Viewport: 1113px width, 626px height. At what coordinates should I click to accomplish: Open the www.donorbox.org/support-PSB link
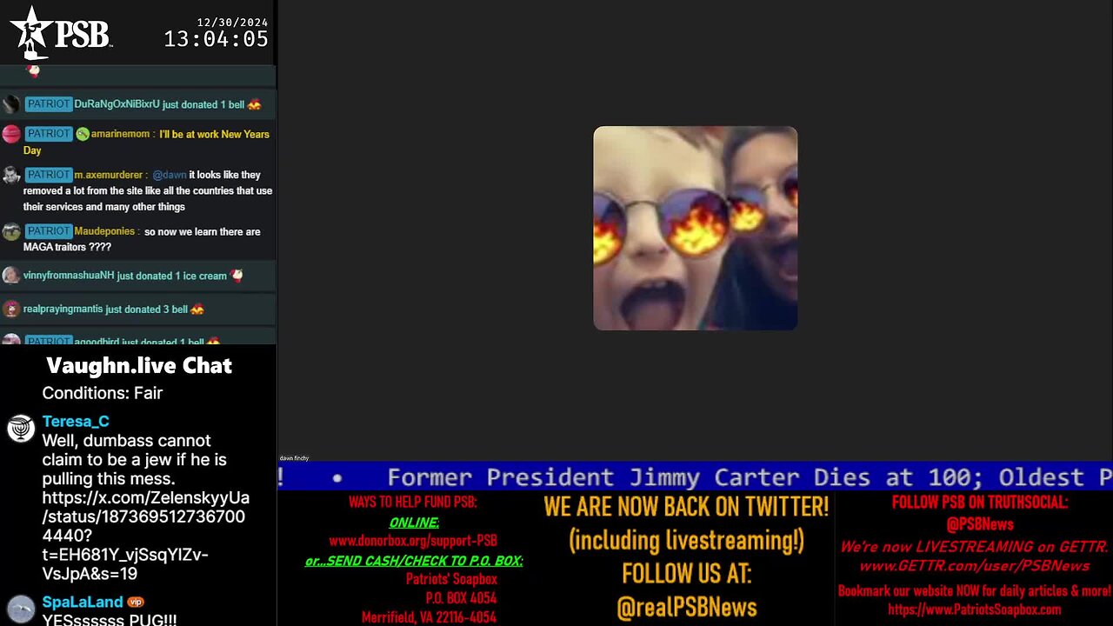413,540
